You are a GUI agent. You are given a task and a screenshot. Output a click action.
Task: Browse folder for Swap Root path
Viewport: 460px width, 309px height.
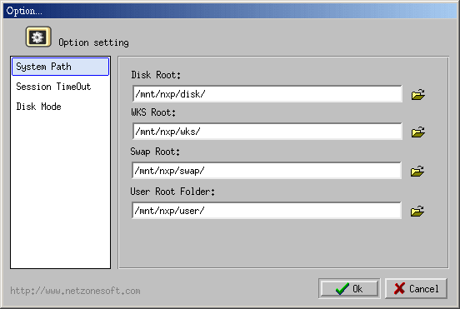(x=417, y=171)
